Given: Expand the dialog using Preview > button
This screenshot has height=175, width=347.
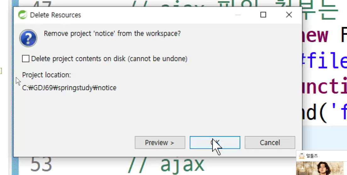Looking at the screenshot, I should (x=160, y=143).
